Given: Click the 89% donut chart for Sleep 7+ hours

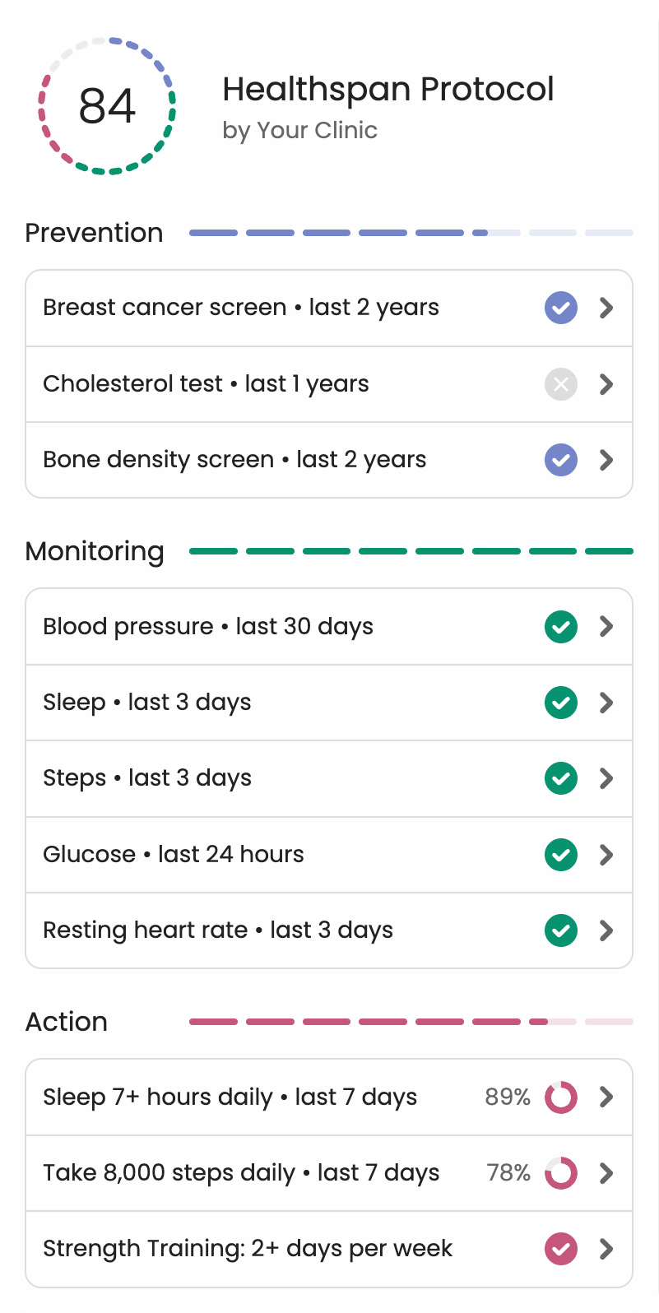Looking at the screenshot, I should coord(561,1097).
